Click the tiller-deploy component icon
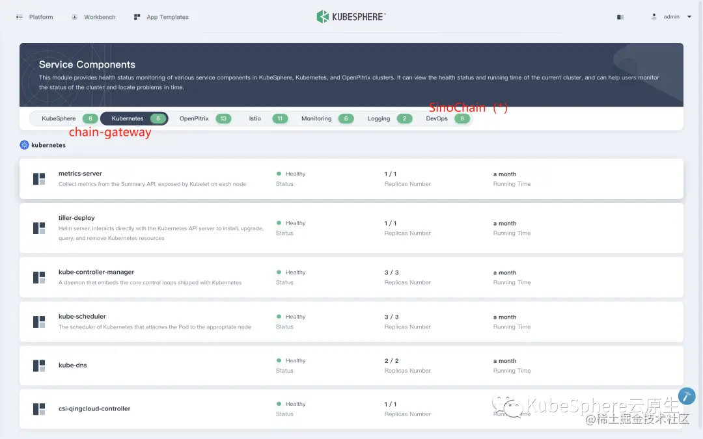703x439 pixels. point(39,228)
